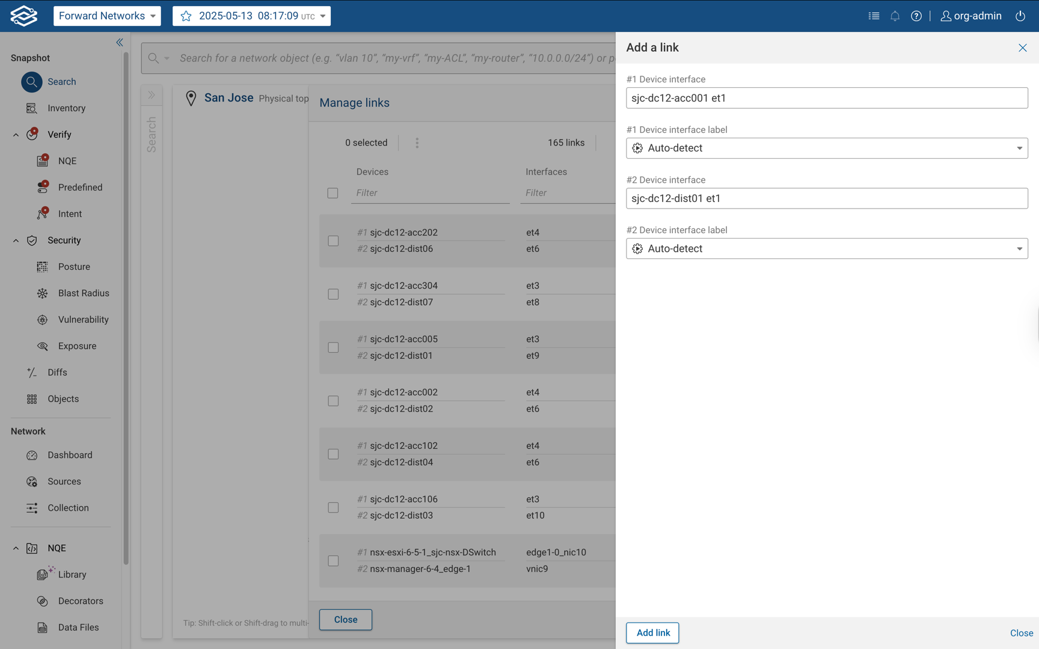
Task: Collapse the sidebar with double chevron icon
Action: (x=120, y=42)
